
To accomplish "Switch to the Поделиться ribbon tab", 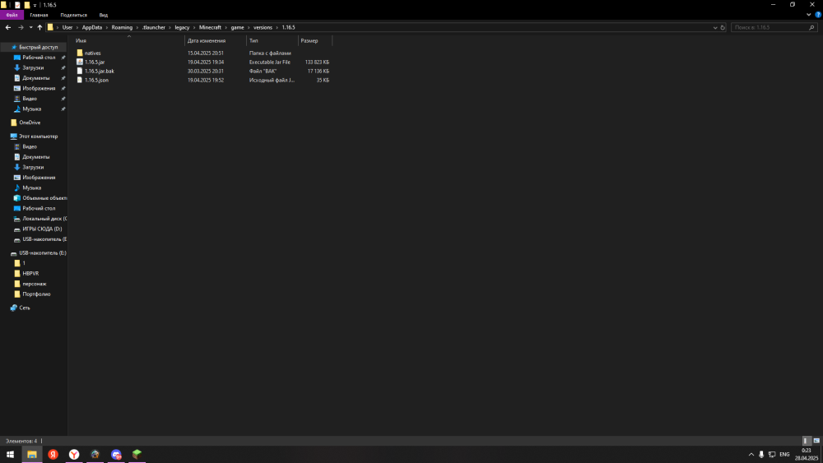I will pos(73,15).
